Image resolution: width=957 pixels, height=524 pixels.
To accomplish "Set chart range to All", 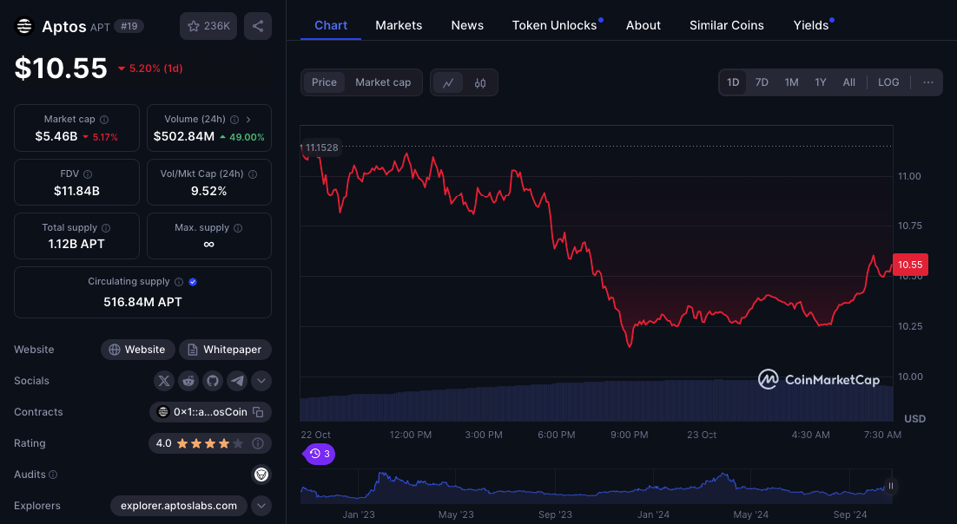I will click(x=849, y=82).
